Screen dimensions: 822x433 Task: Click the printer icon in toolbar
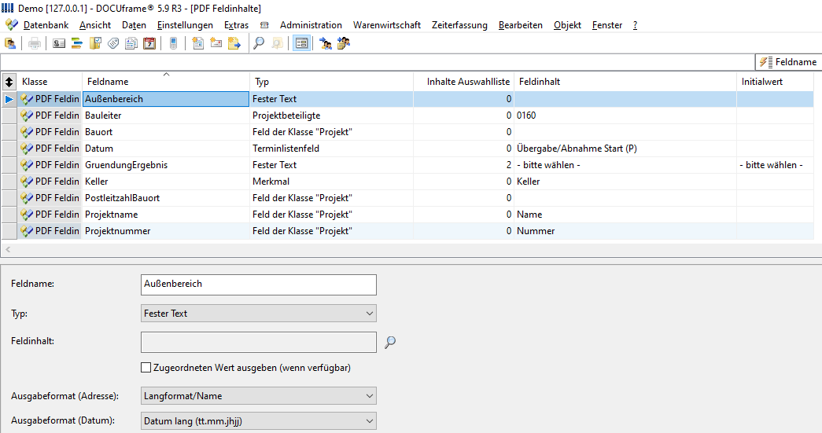[x=35, y=43]
